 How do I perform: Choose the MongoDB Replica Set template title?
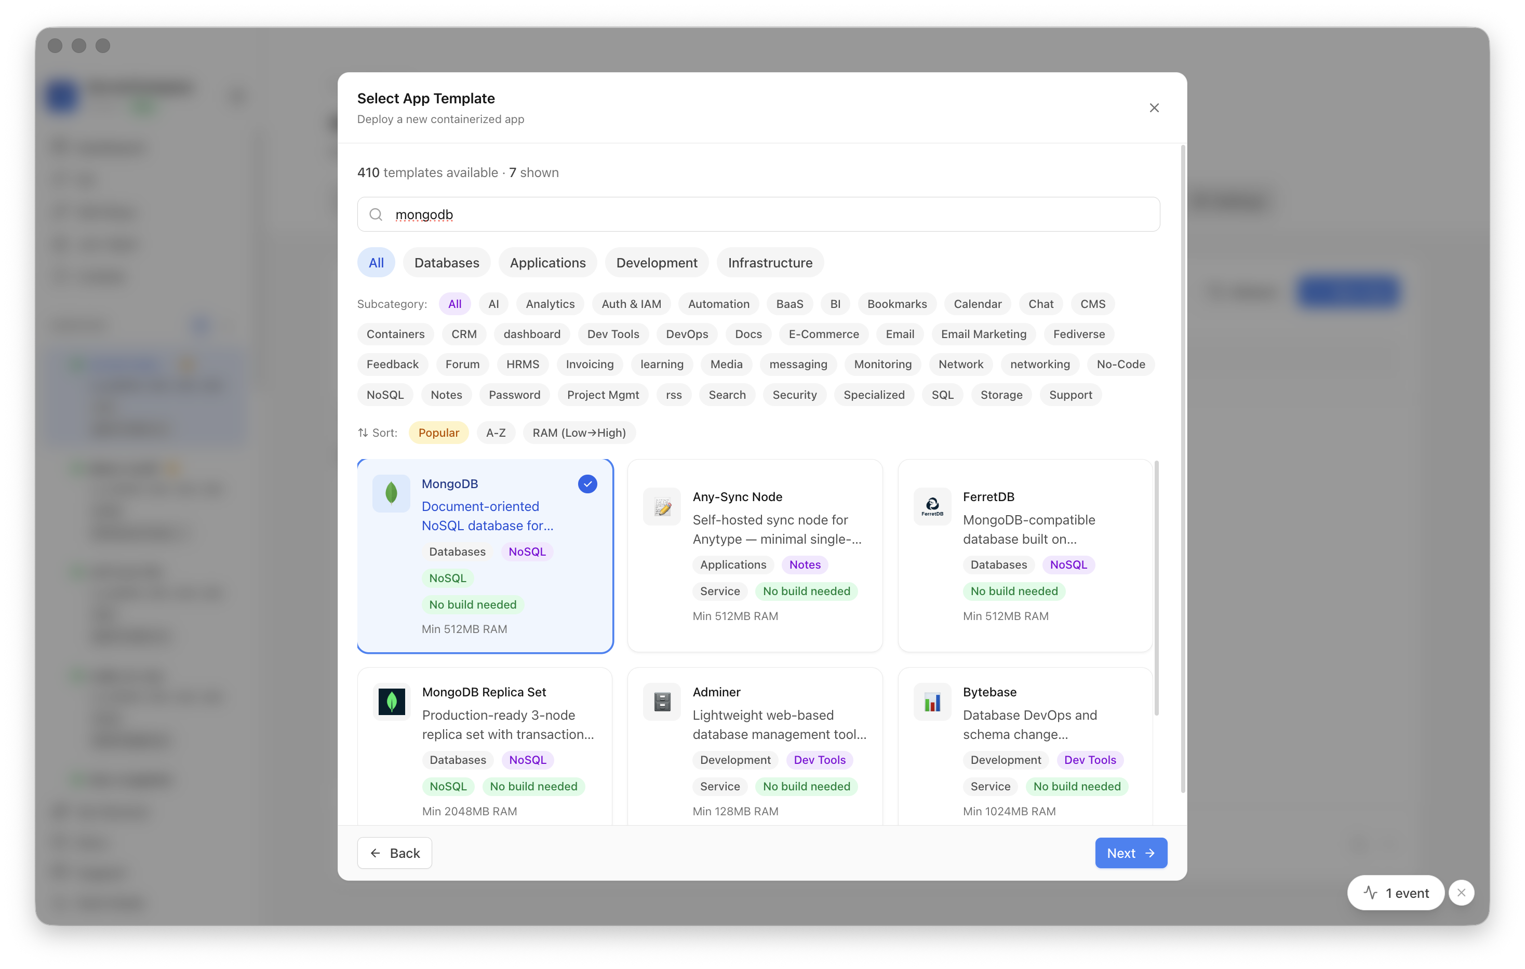click(484, 692)
